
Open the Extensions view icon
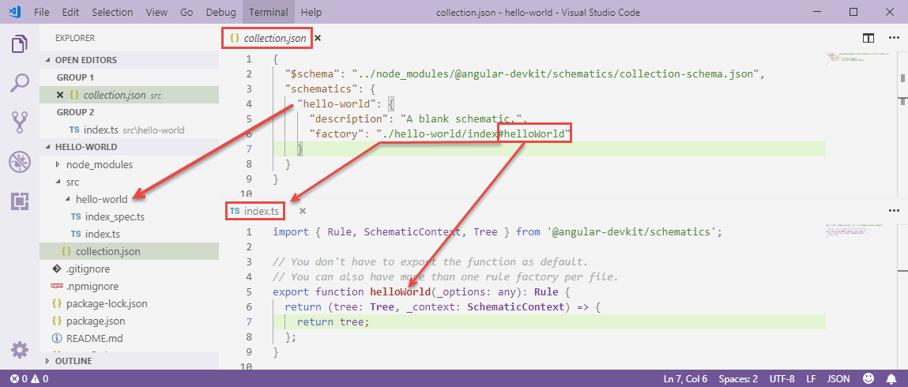pos(20,201)
